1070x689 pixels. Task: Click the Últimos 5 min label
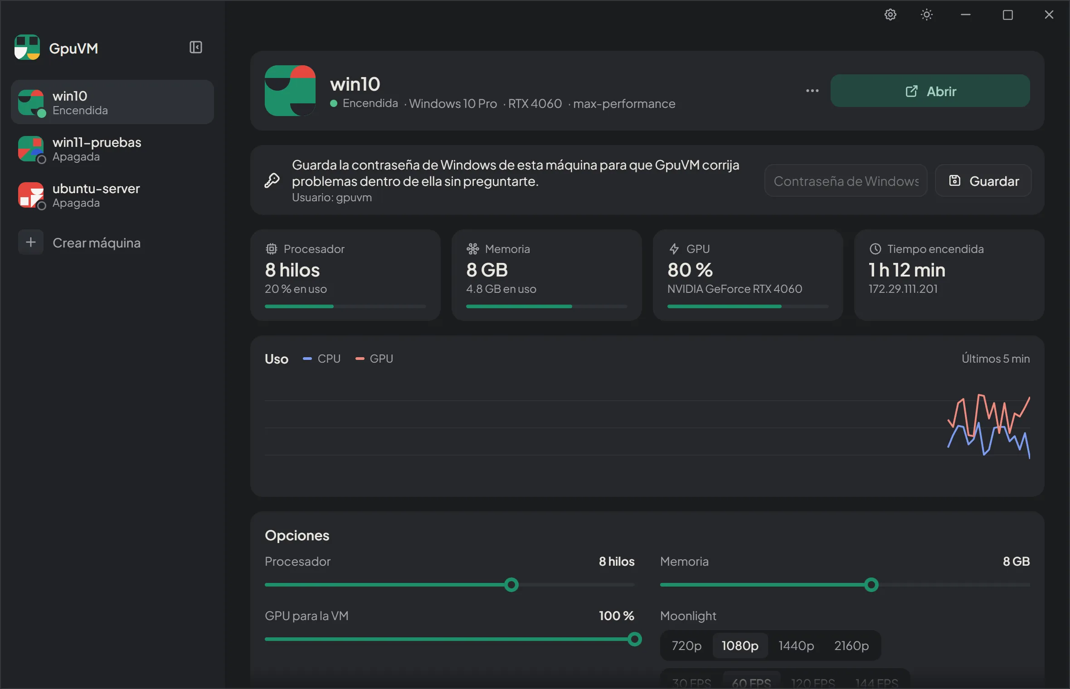click(x=996, y=359)
